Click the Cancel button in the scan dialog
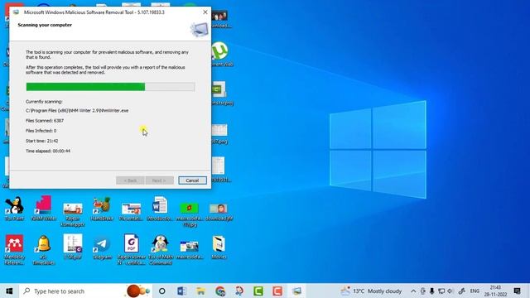This screenshot has width=530, height=298. click(x=192, y=180)
